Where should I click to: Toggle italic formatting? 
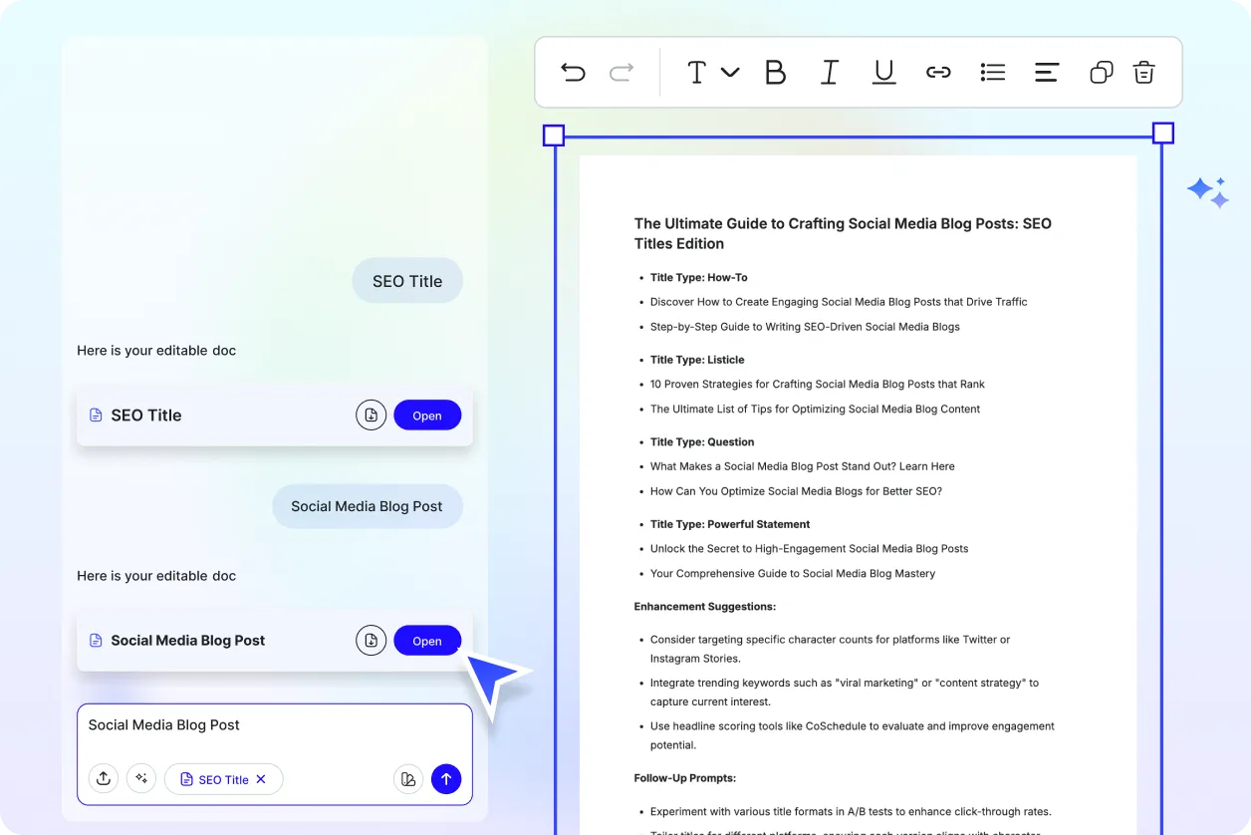coord(830,71)
